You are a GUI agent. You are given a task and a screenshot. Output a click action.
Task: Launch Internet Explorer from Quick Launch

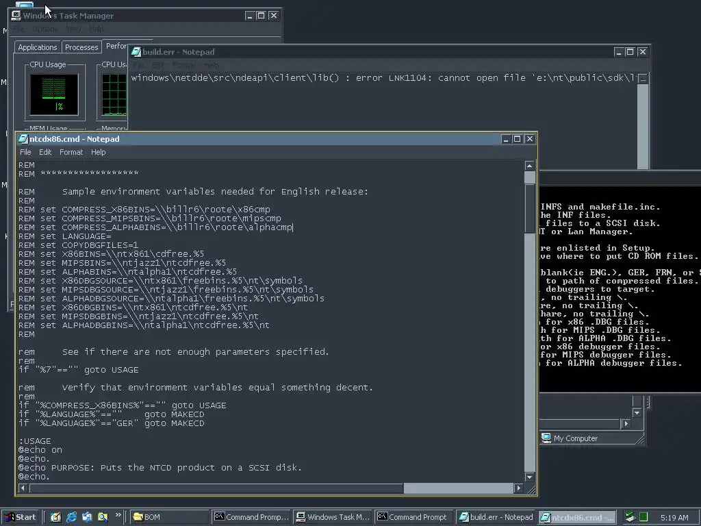[x=71, y=517]
